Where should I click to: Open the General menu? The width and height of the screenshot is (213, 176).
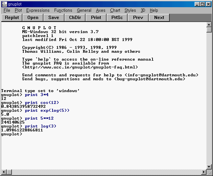point(84,10)
